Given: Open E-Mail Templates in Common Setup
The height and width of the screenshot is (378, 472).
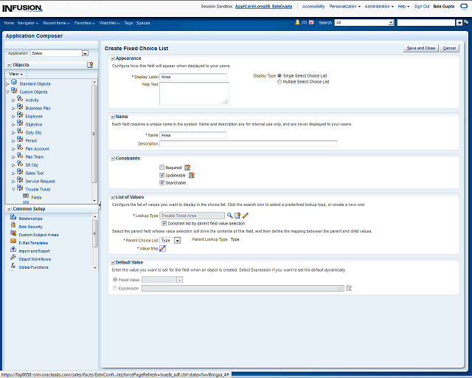Looking at the screenshot, I should pos(34,243).
